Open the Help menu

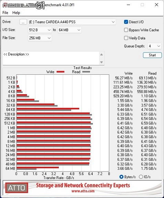click(16, 13)
